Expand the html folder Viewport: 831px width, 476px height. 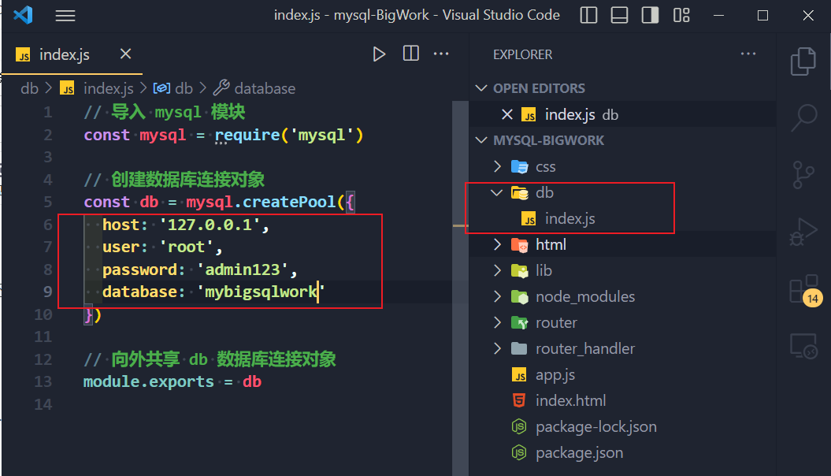click(497, 244)
